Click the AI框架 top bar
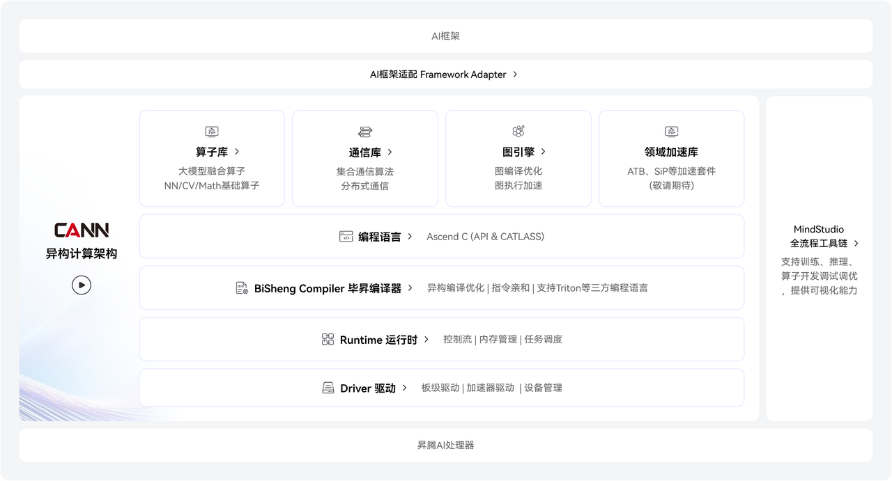 (x=446, y=36)
